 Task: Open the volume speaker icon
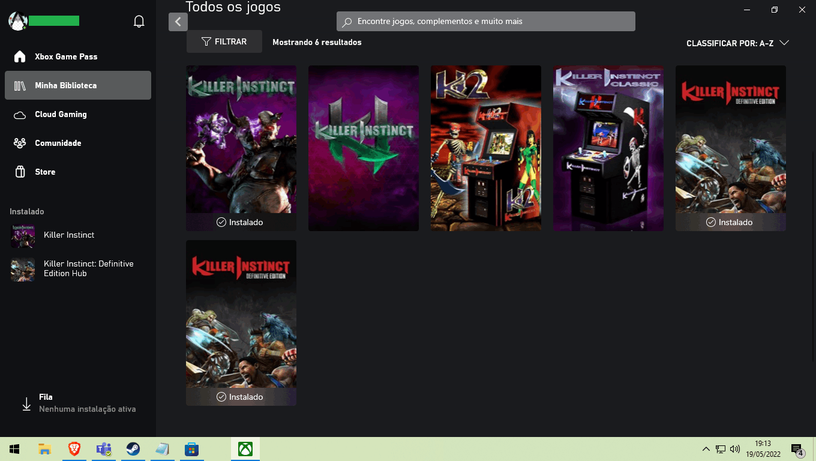pyautogui.click(x=735, y=449)
